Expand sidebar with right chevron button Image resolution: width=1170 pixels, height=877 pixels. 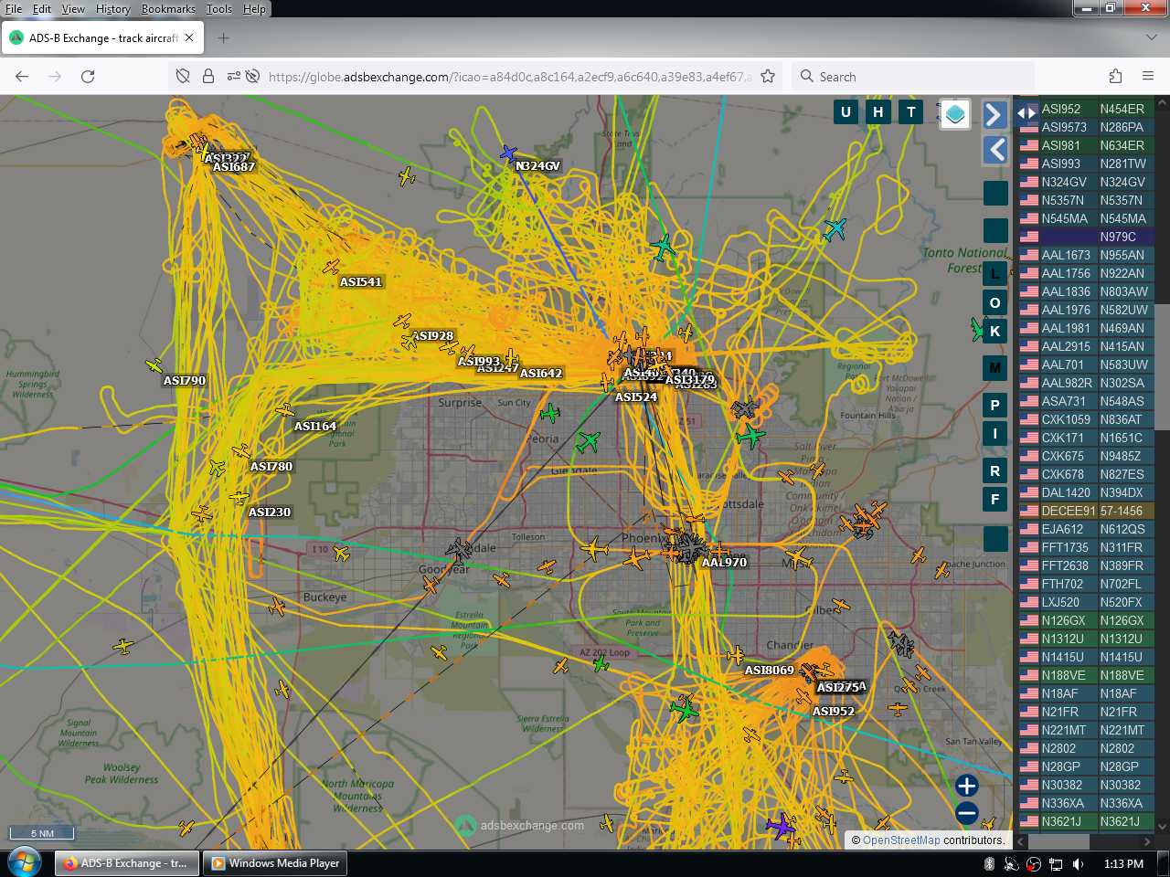995,114
